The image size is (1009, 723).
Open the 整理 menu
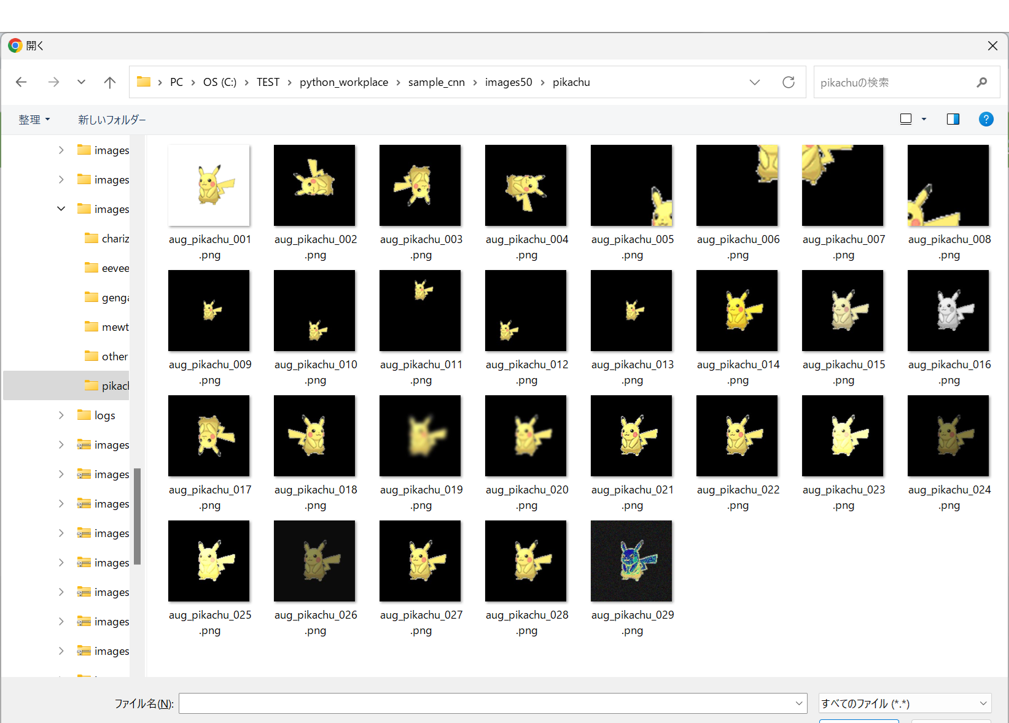click(x=34, y=120)
